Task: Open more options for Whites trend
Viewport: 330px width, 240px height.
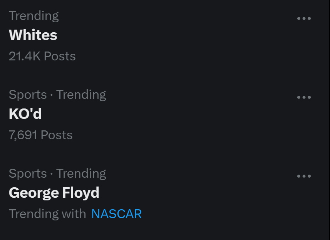Action: pos(304,18)
